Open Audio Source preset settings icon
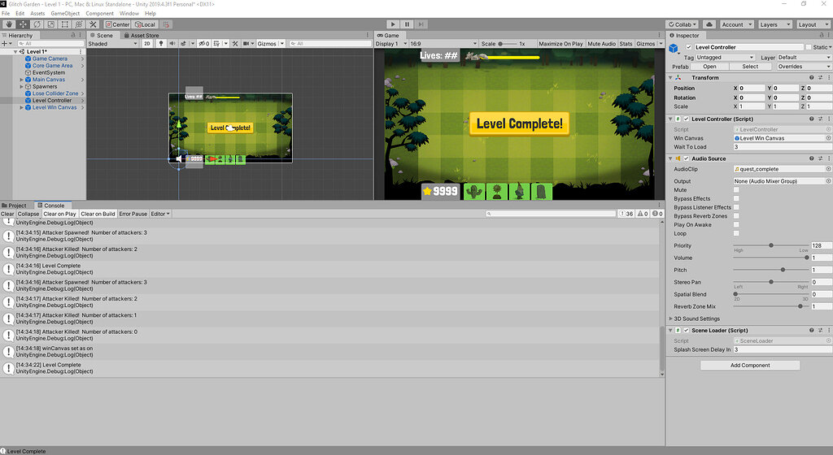Viewport: 833px width, 455px height. (x=820, y=158)
